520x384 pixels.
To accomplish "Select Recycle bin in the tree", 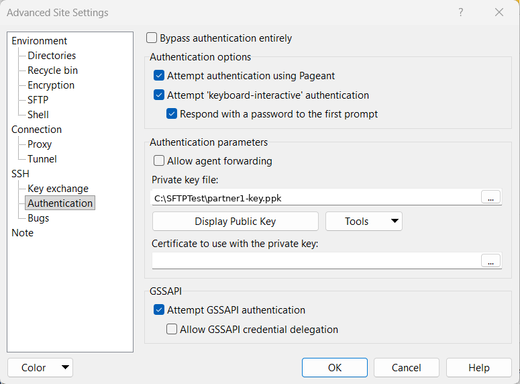I will 53,70.
